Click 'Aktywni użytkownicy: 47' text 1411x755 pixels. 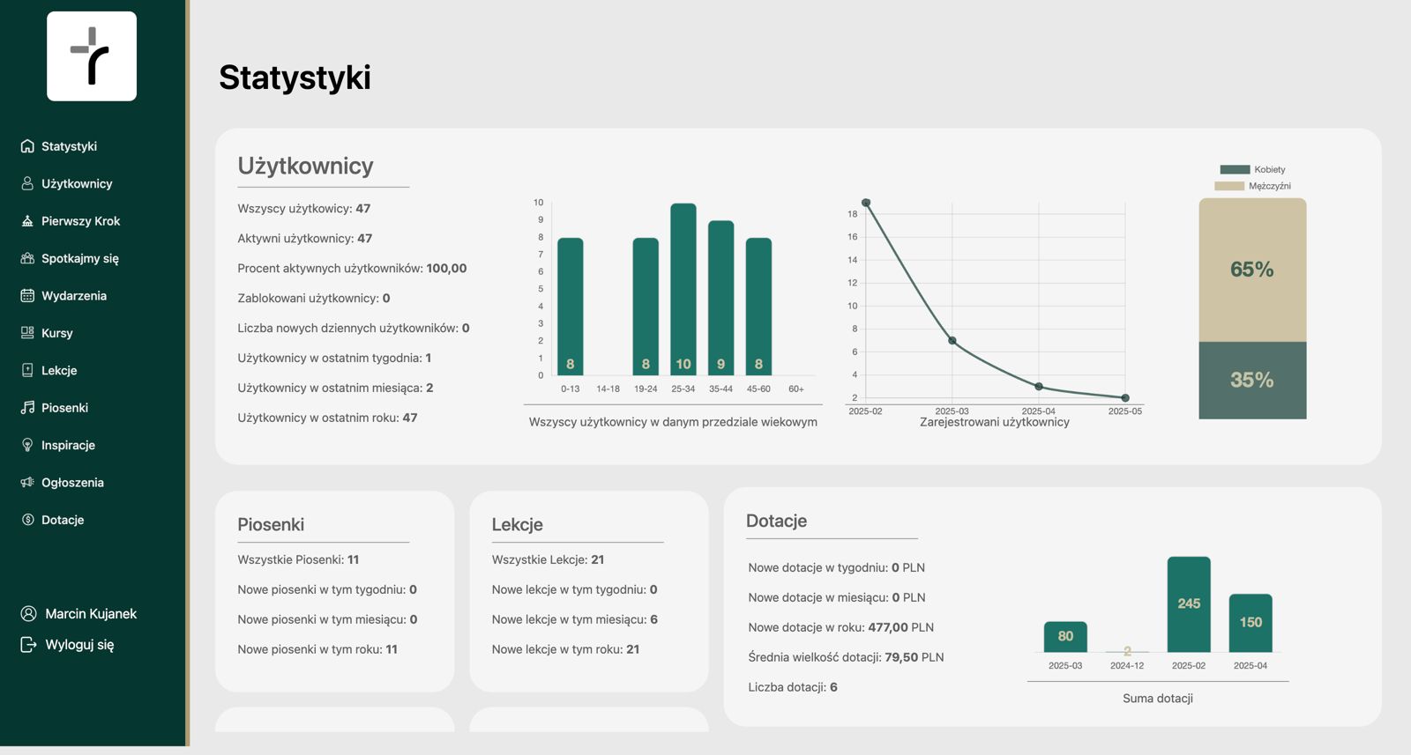click(x=305, y=239)
